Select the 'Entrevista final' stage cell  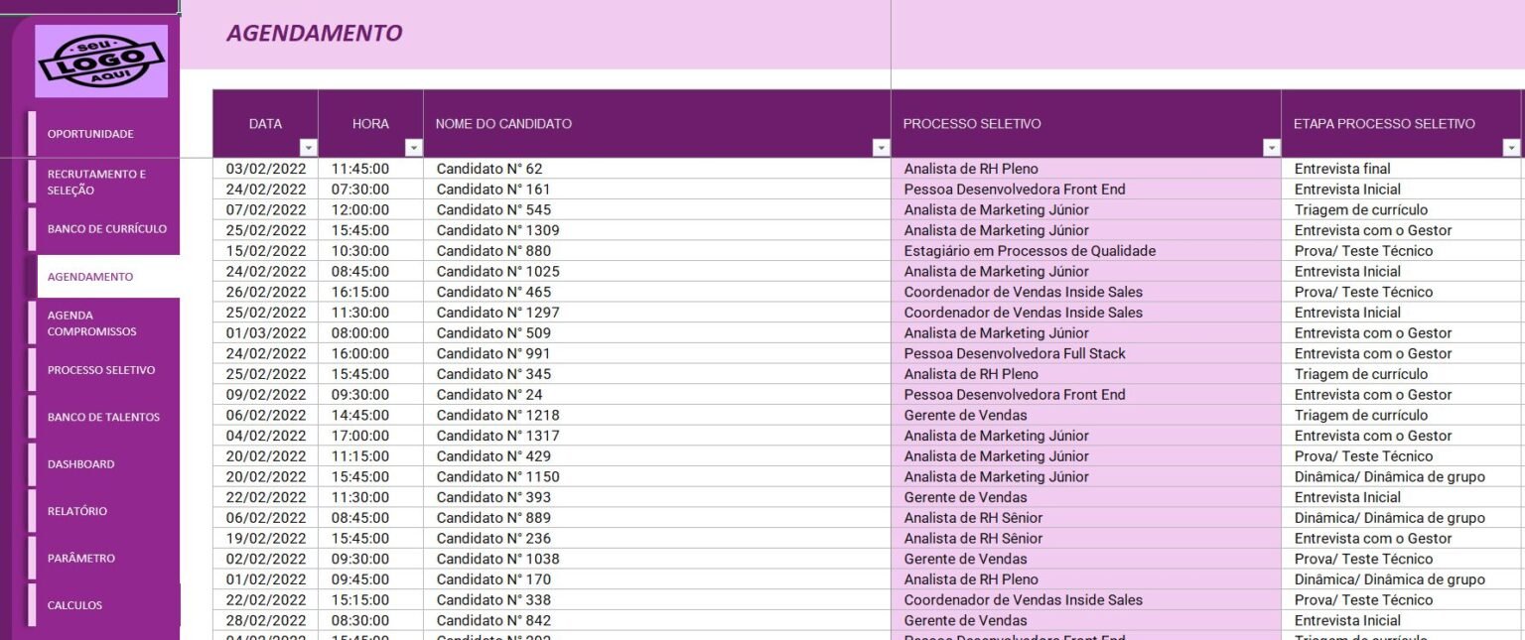click(x=1401, y=169)
